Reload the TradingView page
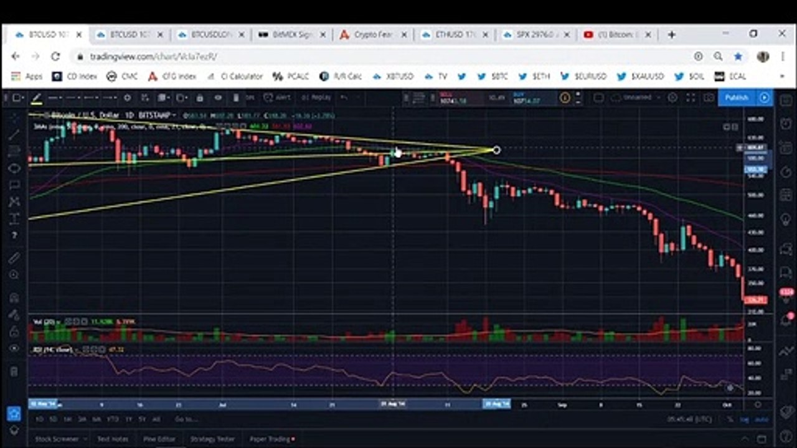The width and height of the screenshot is (797, 448). (x=55, y=57)
